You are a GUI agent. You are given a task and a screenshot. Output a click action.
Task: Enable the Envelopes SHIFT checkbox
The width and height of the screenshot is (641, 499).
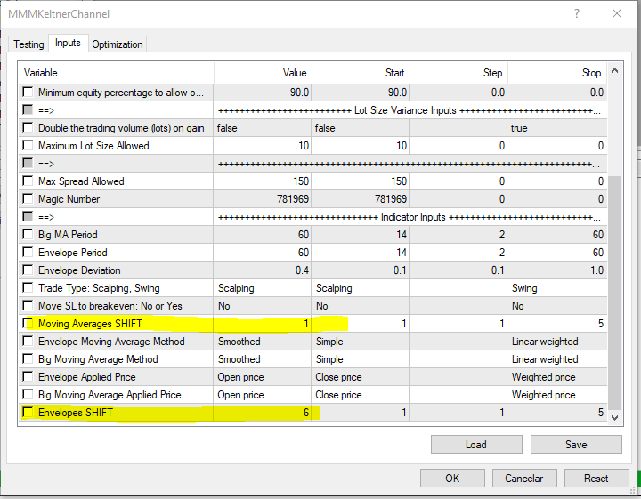click(28, 413)
